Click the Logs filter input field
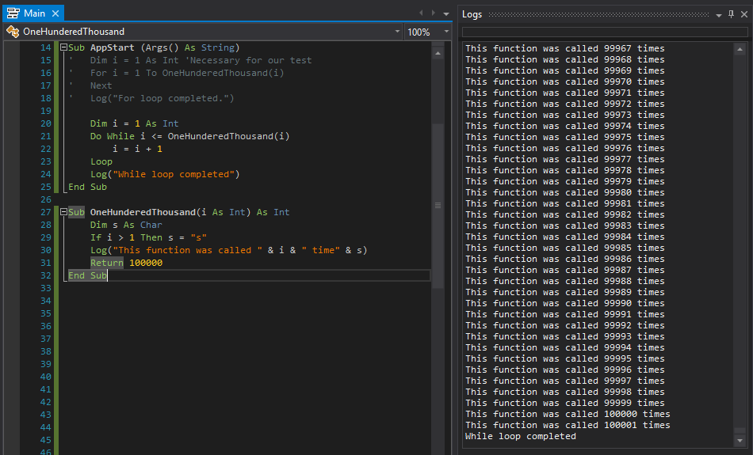Viewport: 753px width, 455px height. [604, 32]
